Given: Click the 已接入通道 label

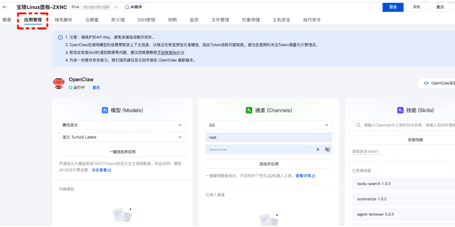Looking at the screenshot, I should 215,195.
